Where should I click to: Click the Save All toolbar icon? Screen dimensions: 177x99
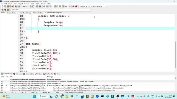coord(11,7)
